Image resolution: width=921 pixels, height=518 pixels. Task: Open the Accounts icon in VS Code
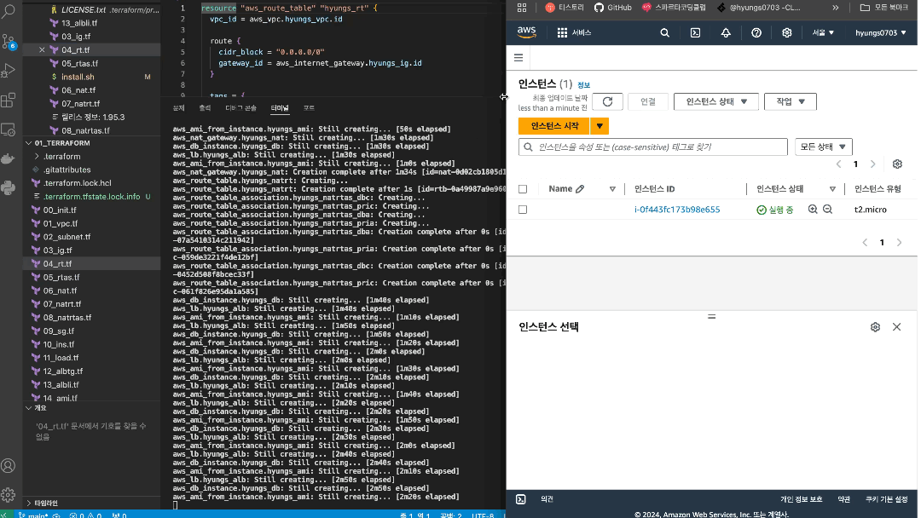9,466
